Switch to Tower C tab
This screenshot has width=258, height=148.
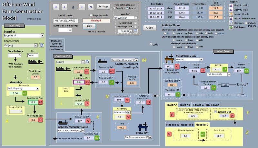[x=198, y=105]
